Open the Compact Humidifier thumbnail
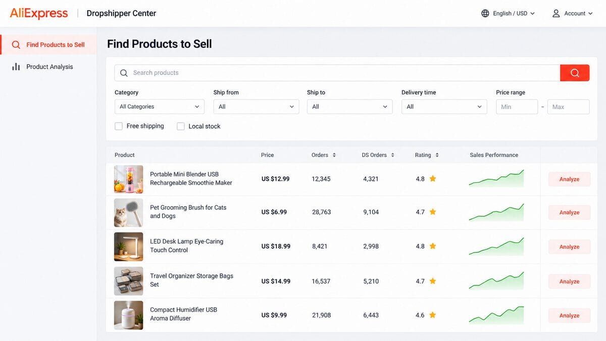The image size is (606, 341). coord(129,315)
